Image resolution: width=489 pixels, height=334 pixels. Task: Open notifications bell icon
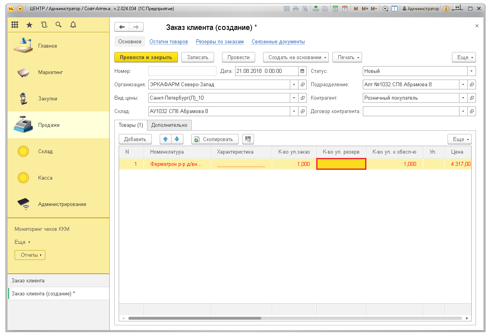click(x=73, y=25)
